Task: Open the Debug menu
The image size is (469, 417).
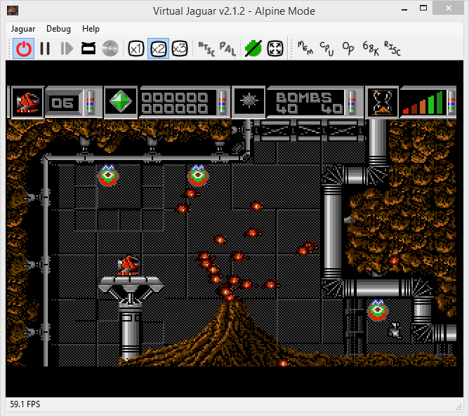Action: 58,29
